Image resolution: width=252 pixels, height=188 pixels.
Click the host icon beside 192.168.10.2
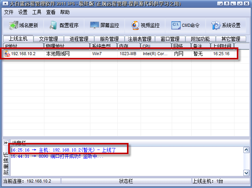click(x=7, y=54)
